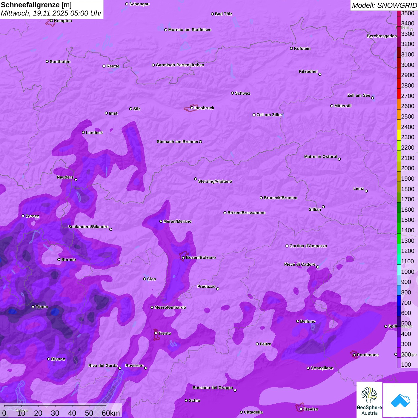Select the Zell am Ziller label
The width and height of the screenshot is (418, 418).
pos(269,115)
